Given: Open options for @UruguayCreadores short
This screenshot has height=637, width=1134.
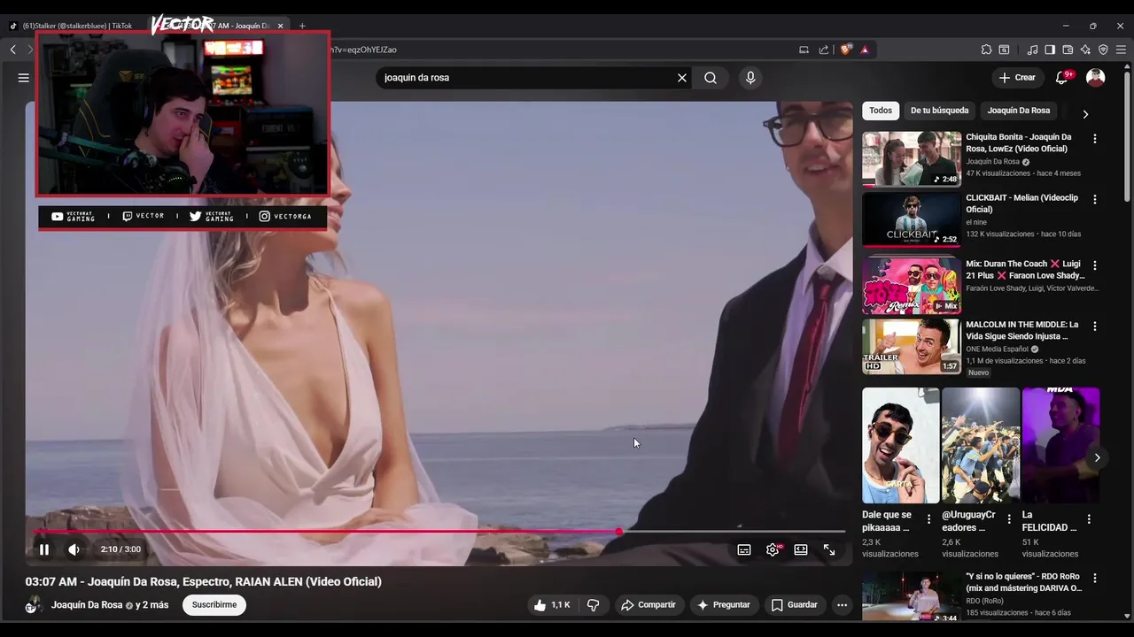Looking at the screenshot, I should click(1008, 519).
